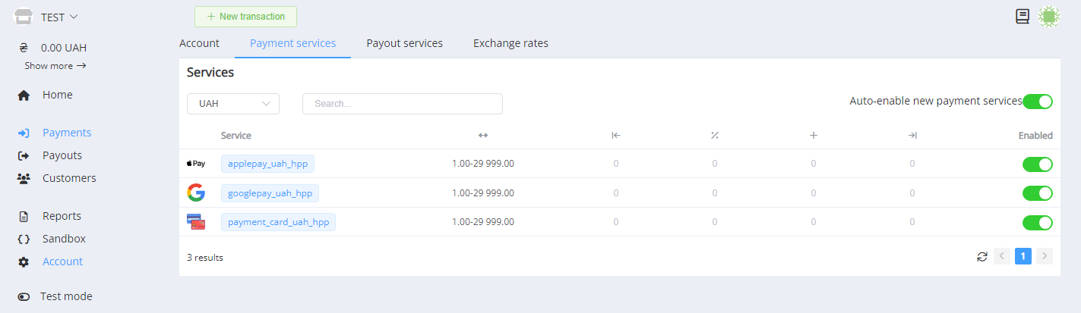
Task: Click the green user avatar icon
Action: [1049, 16]
